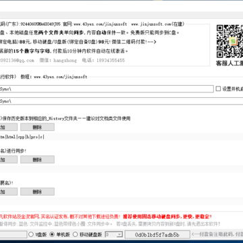243x243 pixels.
Task: Select the U盘版 radio option
Action: (31, 234)
